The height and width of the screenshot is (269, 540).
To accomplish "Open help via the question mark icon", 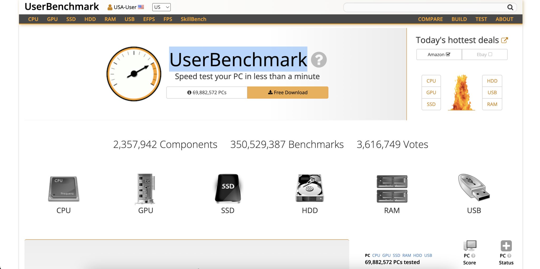I will (318, 60).
